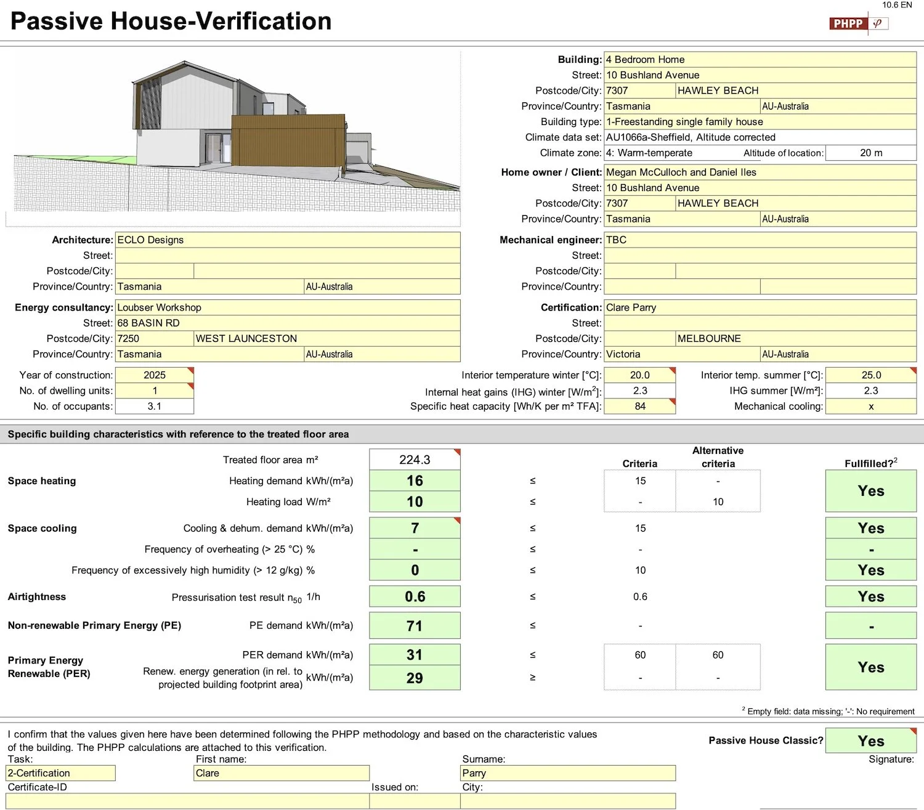Screen dimensions: 924x810
Task: Select the Building name field '4 Bedroom Home'
Action: pyautogui.click(x=760, y=60)
